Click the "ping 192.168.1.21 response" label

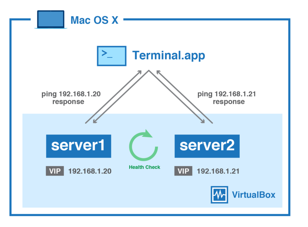227,98
